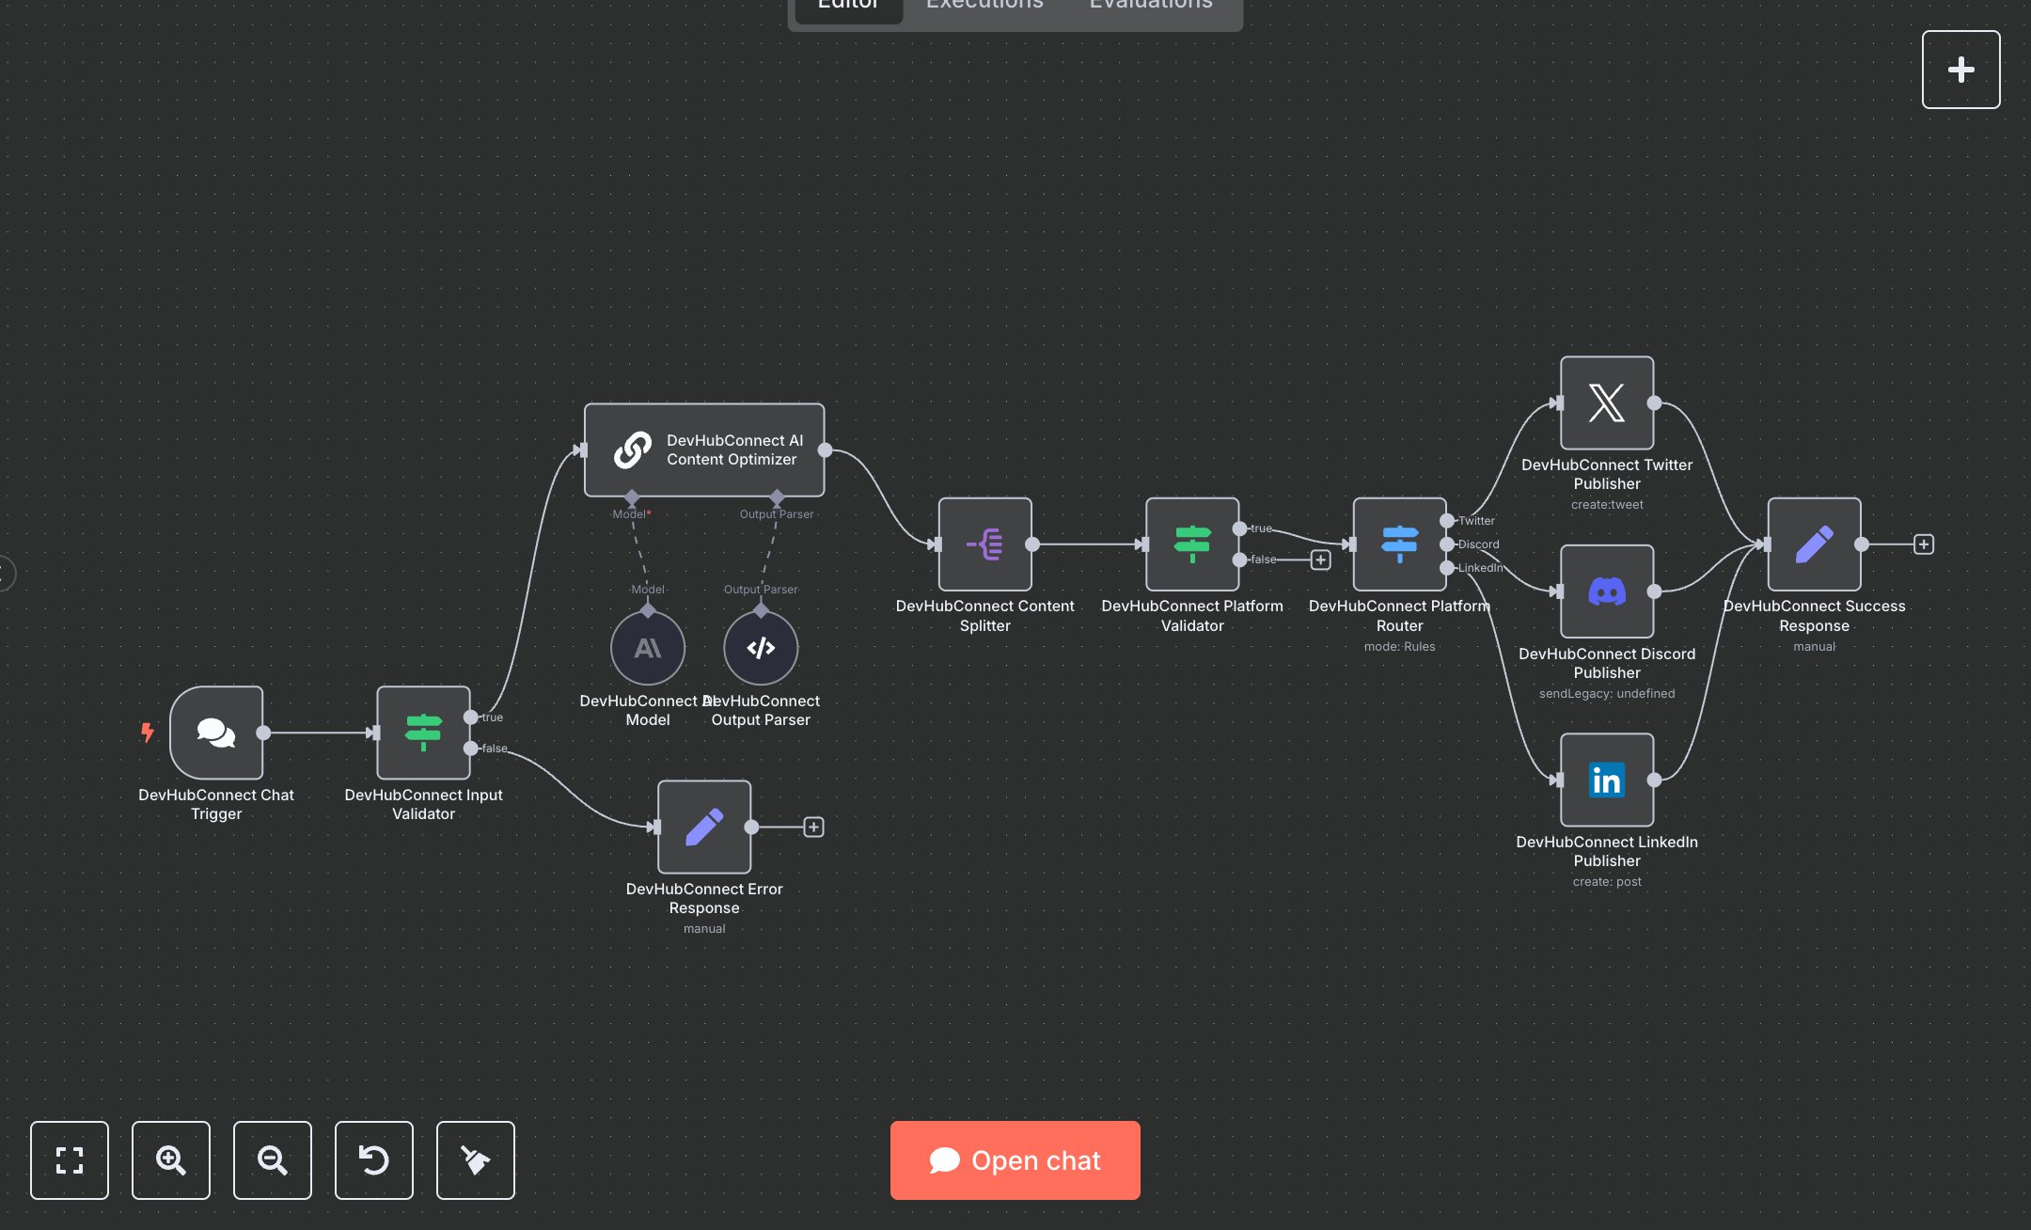This screenshot has height=1230, width=2031.
Task: Open the DevHubConnect Twitter Publisher node
Action: (1606, 403)
